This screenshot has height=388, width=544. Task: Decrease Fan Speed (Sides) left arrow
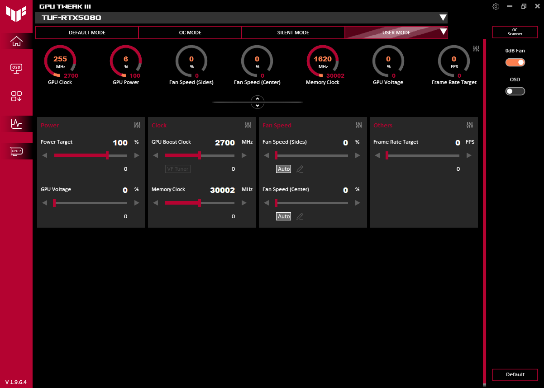pos(266,155)
